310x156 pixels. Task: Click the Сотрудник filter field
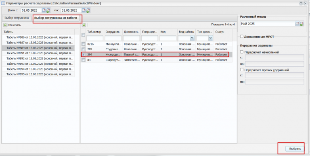coord(113,38)
